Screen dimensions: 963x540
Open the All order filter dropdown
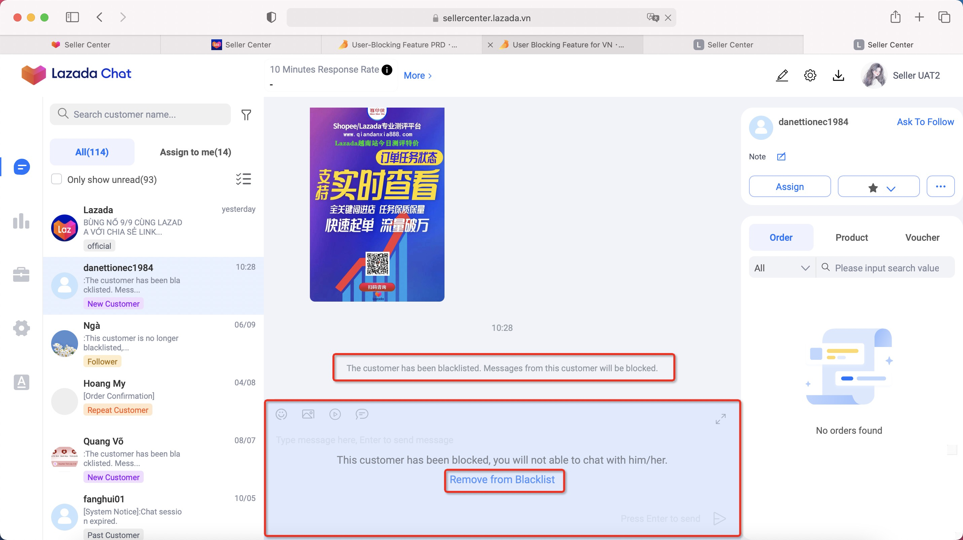pyautogui.click(x=782, y=267)
